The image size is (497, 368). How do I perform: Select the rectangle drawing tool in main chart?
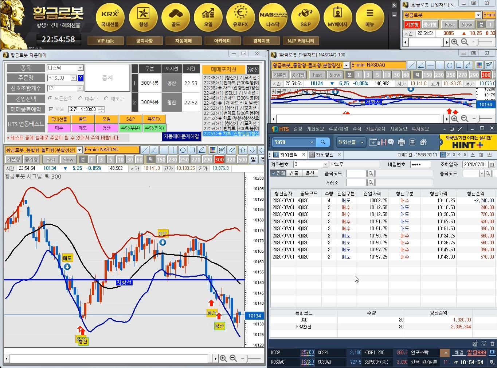tap(192, 150)
